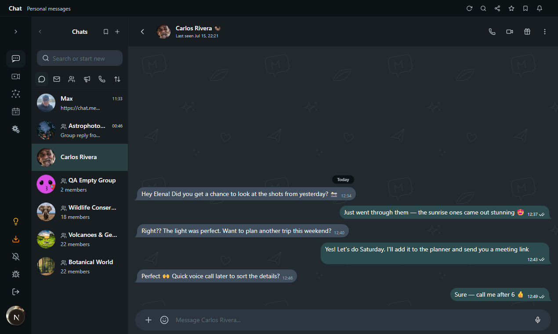Open the chat with Max
Viewport: 558px width, 334px height.
(x=80, y=103)
